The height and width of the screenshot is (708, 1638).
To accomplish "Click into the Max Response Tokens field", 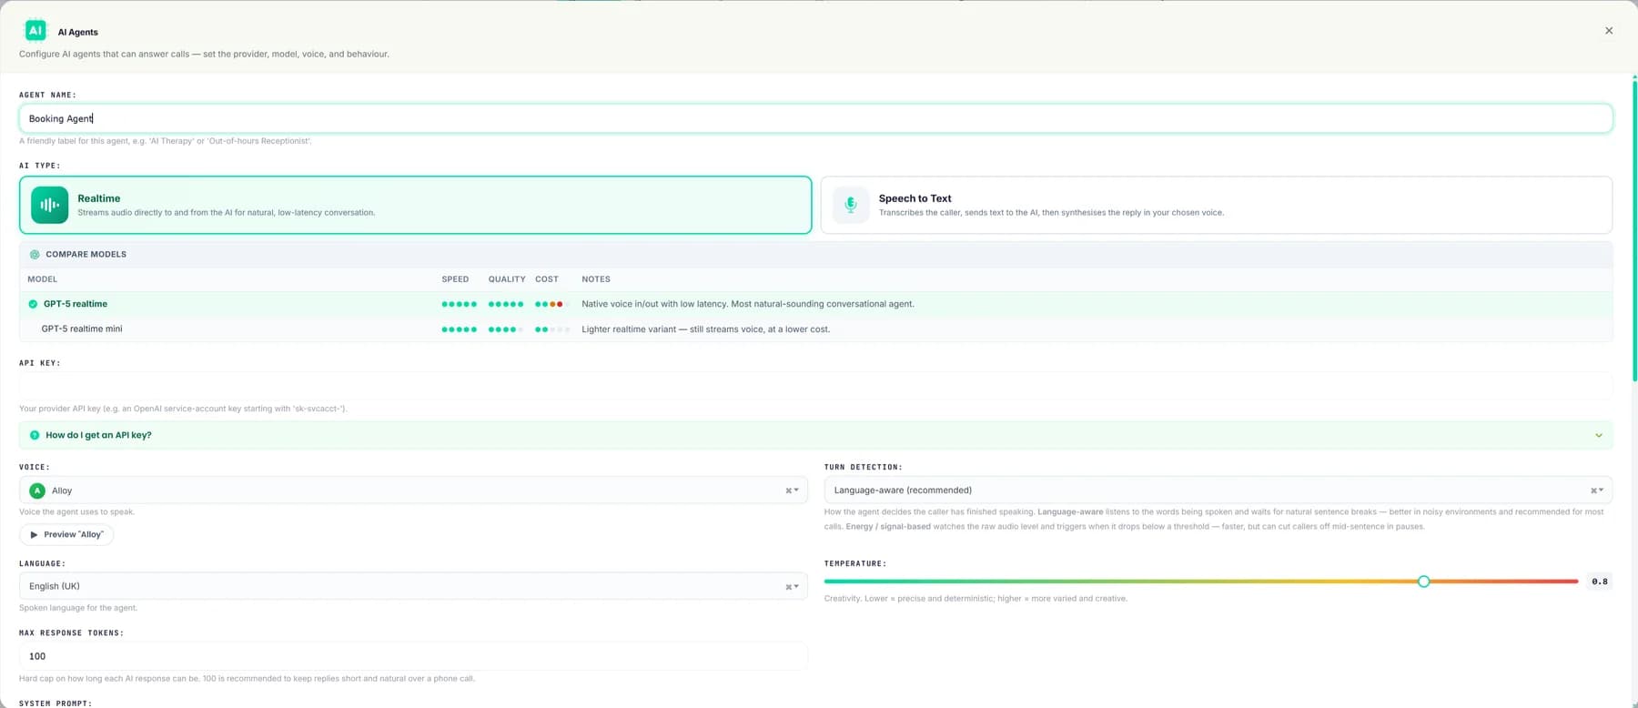I will (x=413, y=656).
